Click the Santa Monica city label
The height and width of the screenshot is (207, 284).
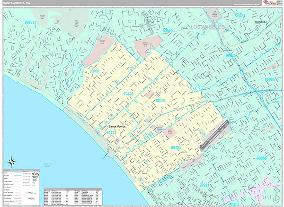tap(117, 127)
